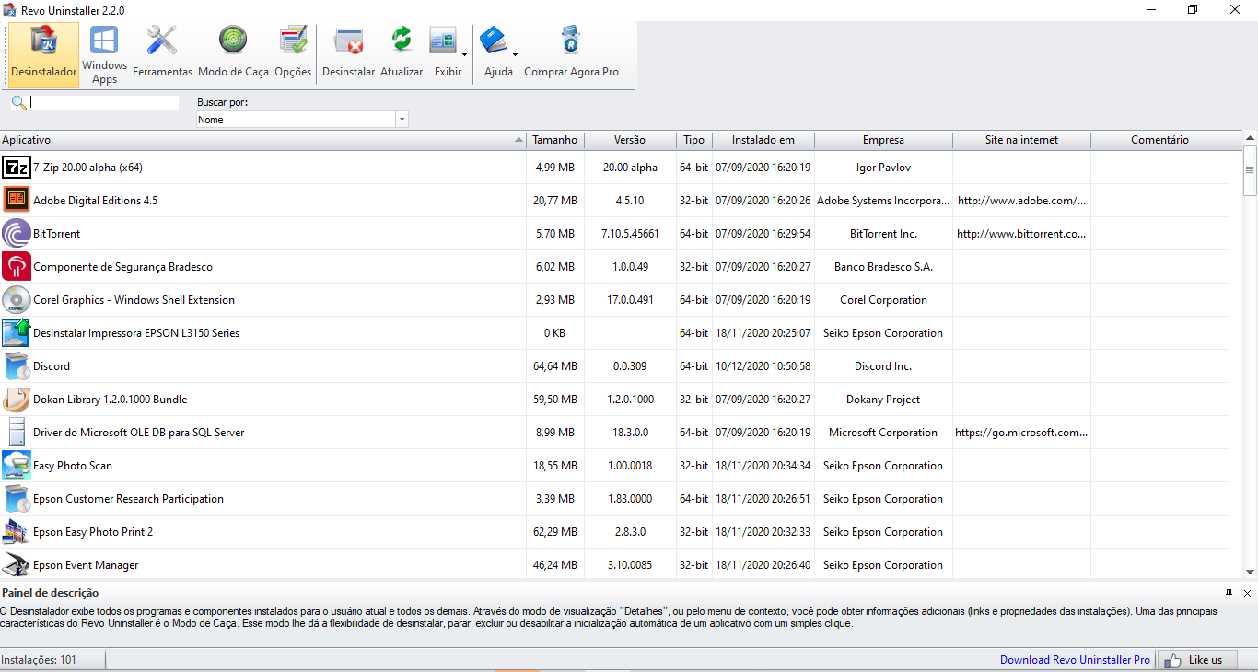The height and width of the screenshot is (672, 1258).
Task: Click 'Microsoft Corporation' company cell
Action: click(x=883, y=433)
